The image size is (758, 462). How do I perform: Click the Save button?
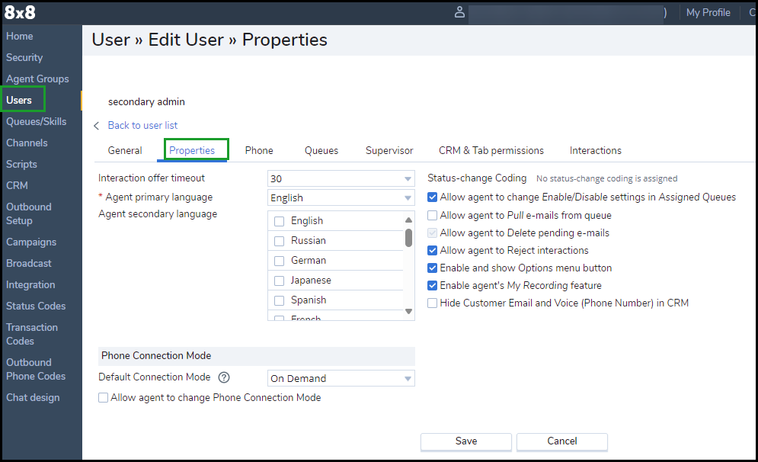pyautogui.click(x=466, y=441)
